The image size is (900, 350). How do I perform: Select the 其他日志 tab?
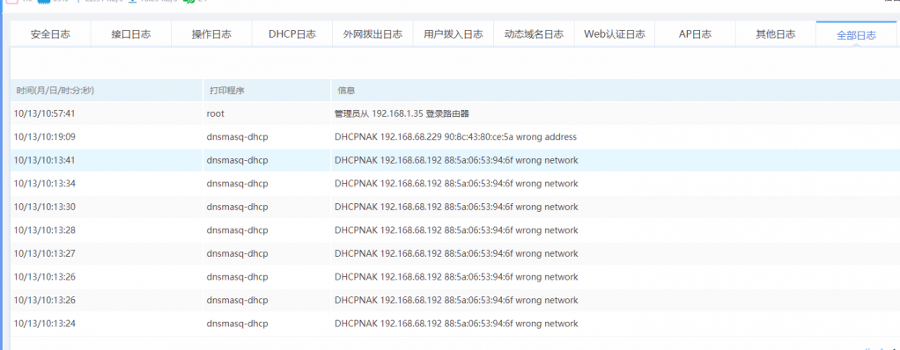(x=776, y=34)
